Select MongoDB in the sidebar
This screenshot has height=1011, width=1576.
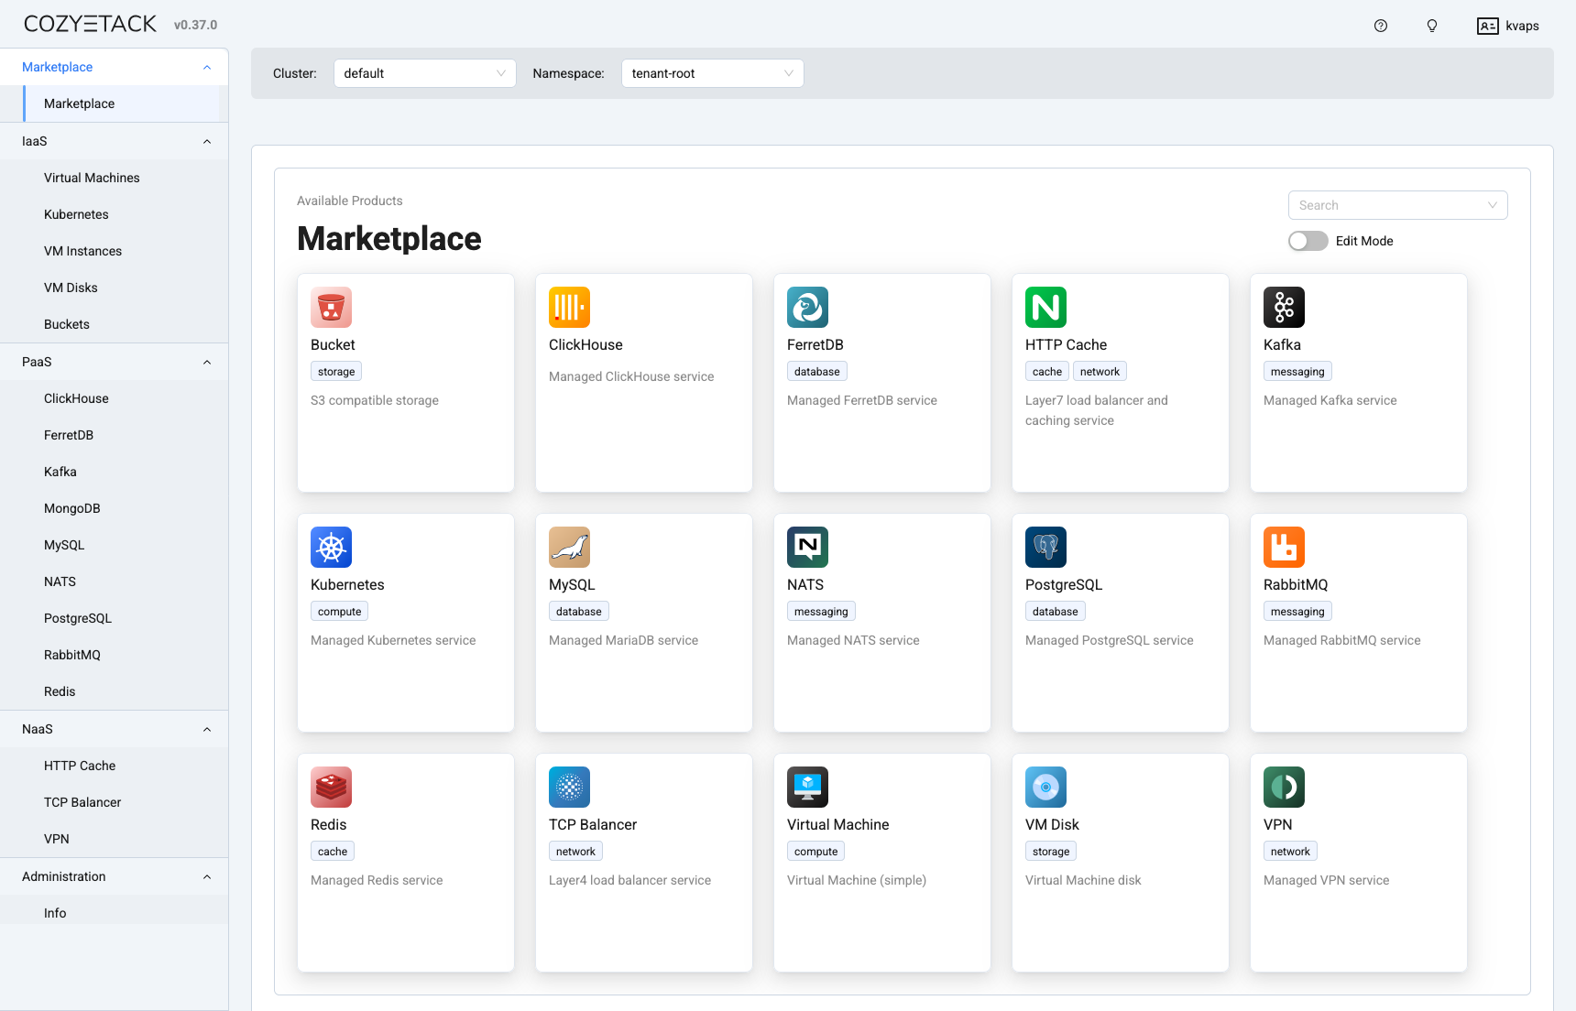(72, 508)
